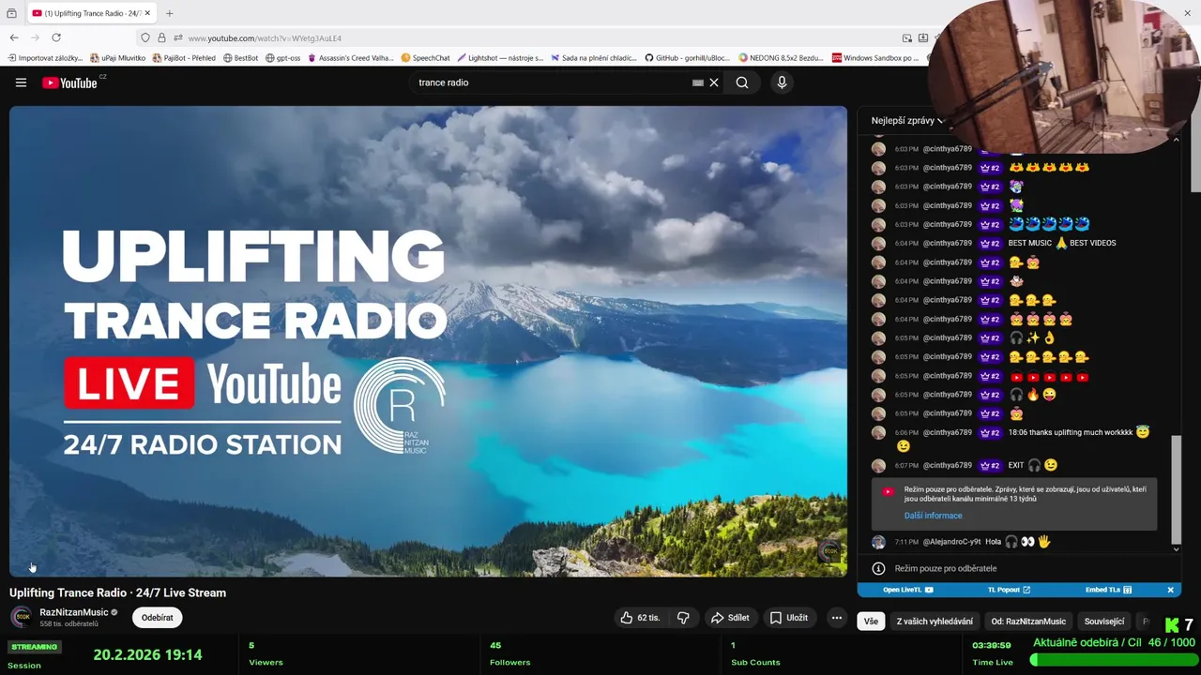Open a new browser tab with plus
Viewport: 1201px width, 675px height.
pos(170,13)
